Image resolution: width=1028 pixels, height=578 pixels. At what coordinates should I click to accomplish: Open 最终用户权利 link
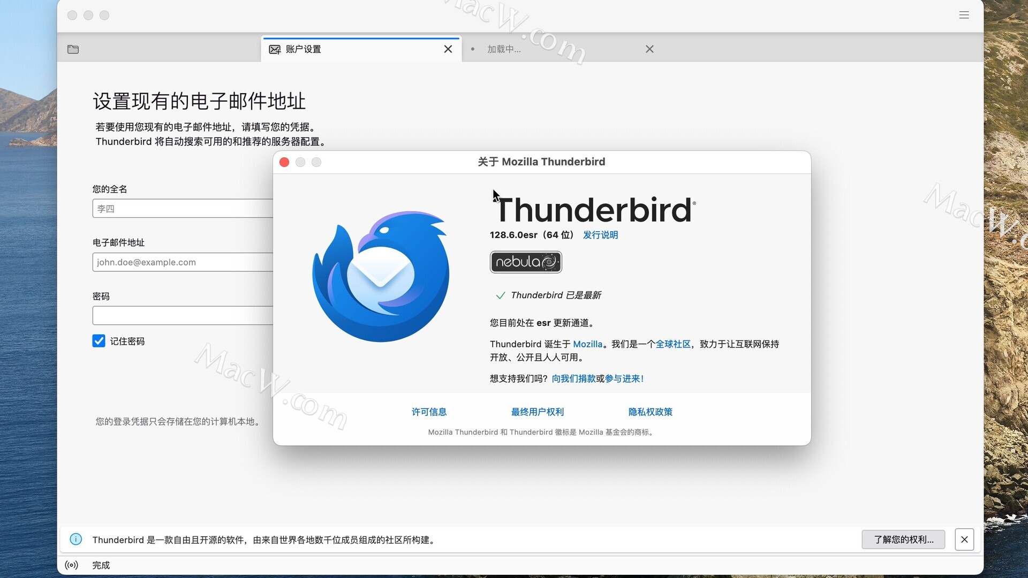[x=537, y=412]
